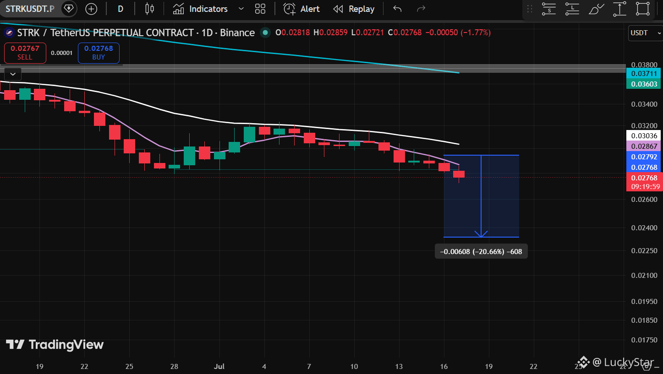Click the 0.02792 blue price label
Image resolution: width=663 pixels, height=374 pixels.
644,157
